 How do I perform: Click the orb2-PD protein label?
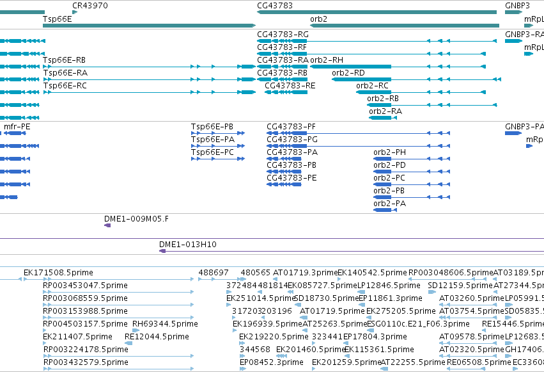pos(389,165)
